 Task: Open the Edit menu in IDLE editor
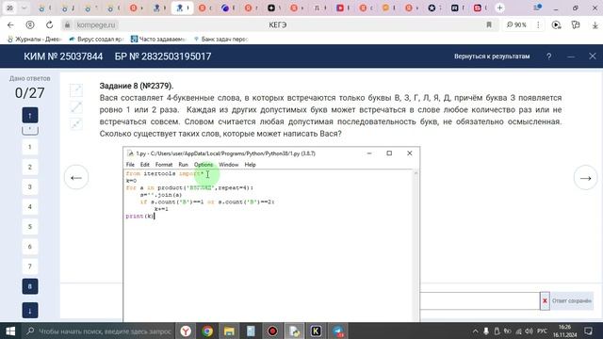(x=144, y=165)
